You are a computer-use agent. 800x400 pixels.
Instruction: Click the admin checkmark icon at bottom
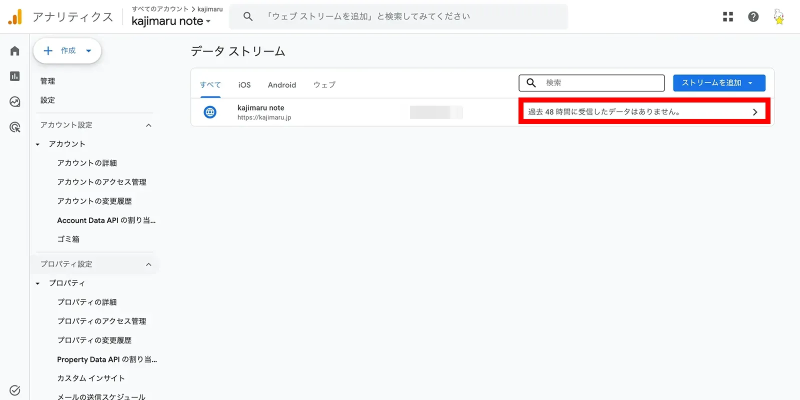click(x=15, y=390)
